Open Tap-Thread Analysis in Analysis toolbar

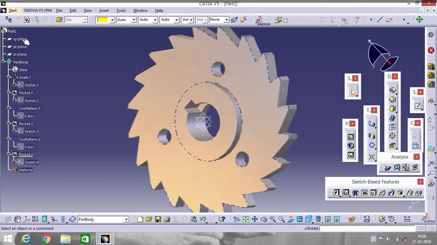[x=406, y=167]
